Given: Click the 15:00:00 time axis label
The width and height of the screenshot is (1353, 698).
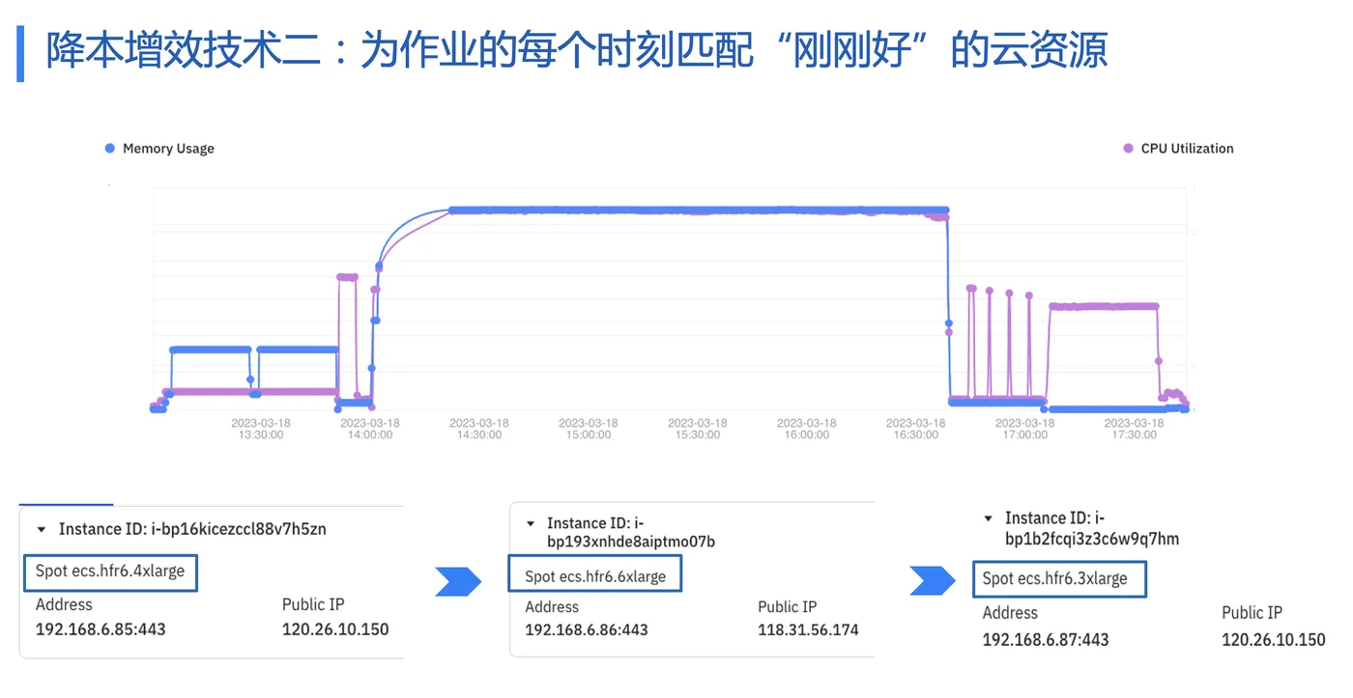Looking at the screenshot, I should pyautogui.click(x=589, y=429).
